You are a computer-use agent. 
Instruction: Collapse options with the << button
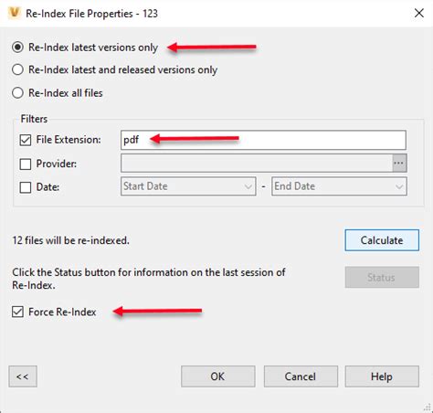(x=23, y=376)
